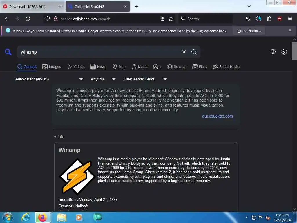Open the Action Center flag icon
297x223 pixels.
261,217
